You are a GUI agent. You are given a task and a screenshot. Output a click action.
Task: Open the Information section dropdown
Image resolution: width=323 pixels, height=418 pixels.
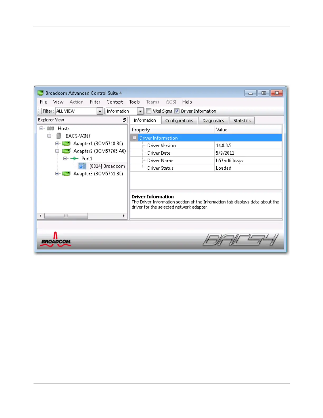coord(140,111)
